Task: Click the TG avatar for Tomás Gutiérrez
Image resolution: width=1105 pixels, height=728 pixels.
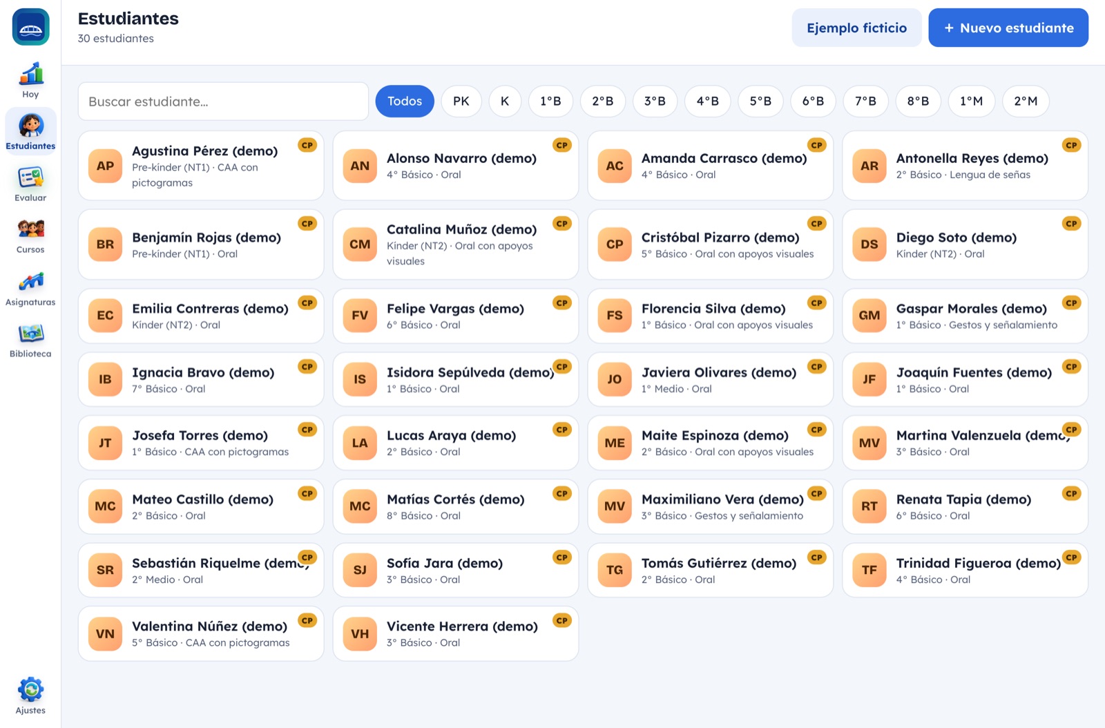Action: click(x=615, y=571)
